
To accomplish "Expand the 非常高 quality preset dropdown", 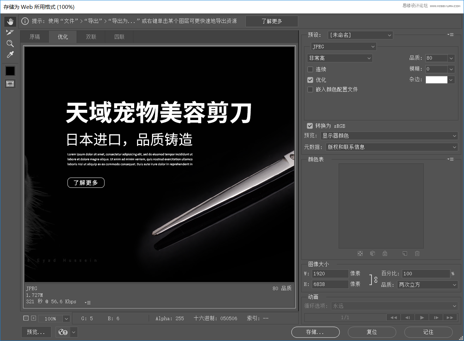I will pos(340,58).
